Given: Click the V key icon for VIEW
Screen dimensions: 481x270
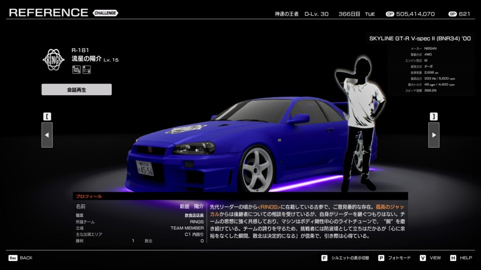Looking at the screenshot, I should 423,258.
